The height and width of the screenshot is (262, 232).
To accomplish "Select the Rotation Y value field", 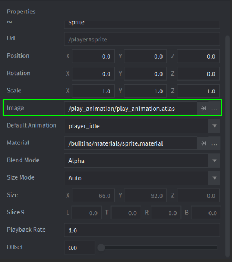I will (145, 74).
